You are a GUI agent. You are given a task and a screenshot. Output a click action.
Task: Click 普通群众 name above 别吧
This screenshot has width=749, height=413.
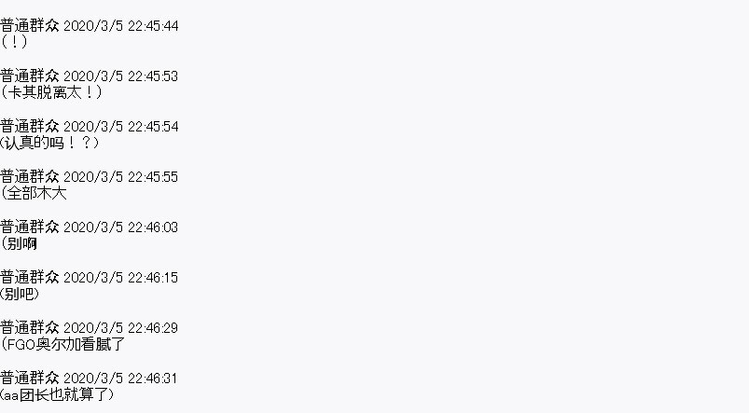click(x=30, y=278)
